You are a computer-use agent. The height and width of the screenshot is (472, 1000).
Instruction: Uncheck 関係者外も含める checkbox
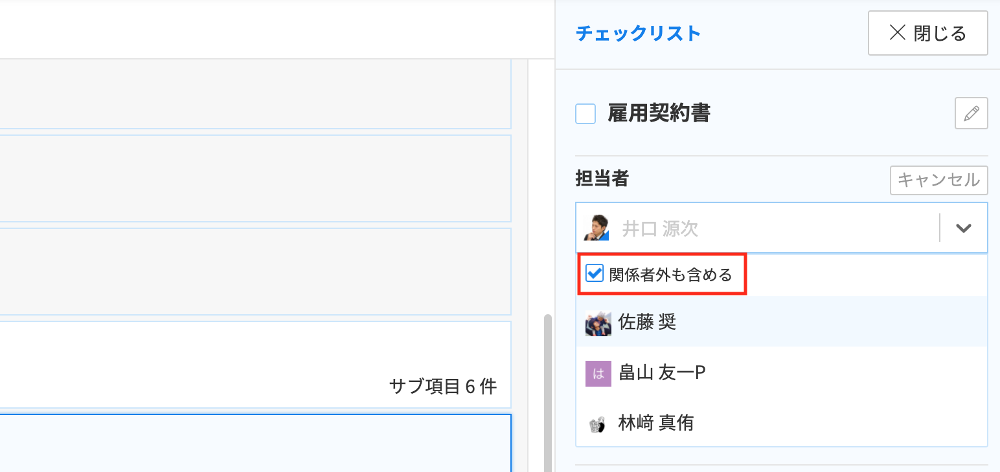pyautogui.click(x=595, y=274)
